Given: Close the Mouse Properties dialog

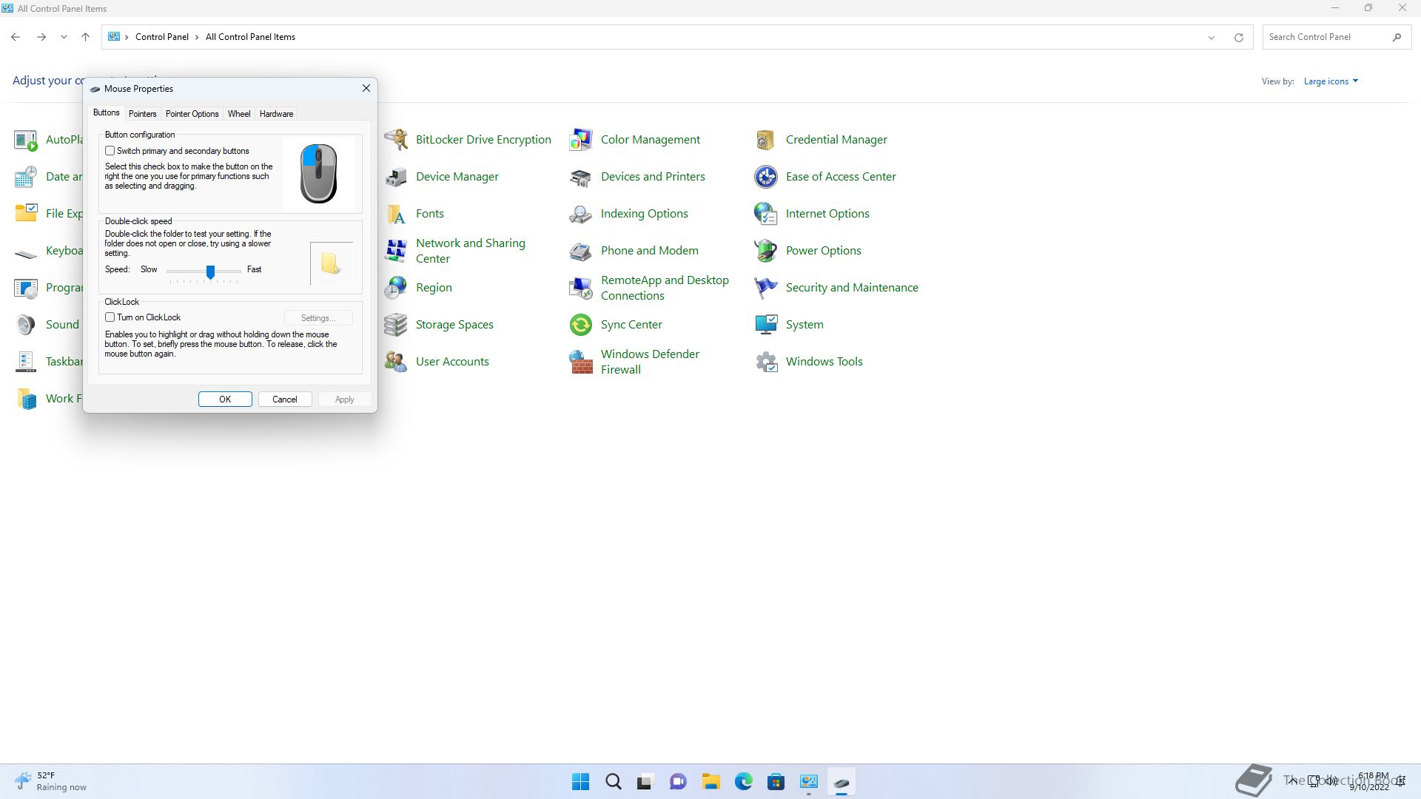Looking at the screenshot, I should [x=366, y=88].
